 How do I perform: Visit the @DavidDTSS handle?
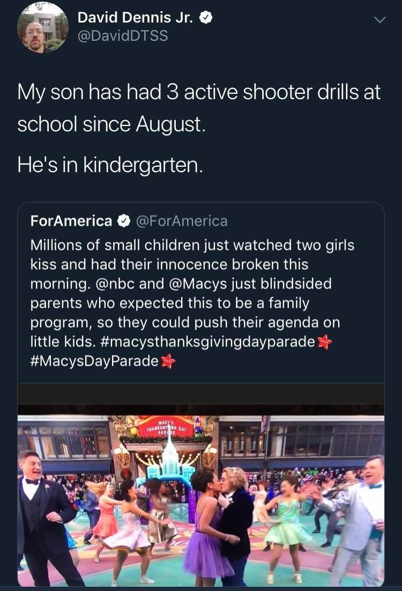click(x=123, y=35)
